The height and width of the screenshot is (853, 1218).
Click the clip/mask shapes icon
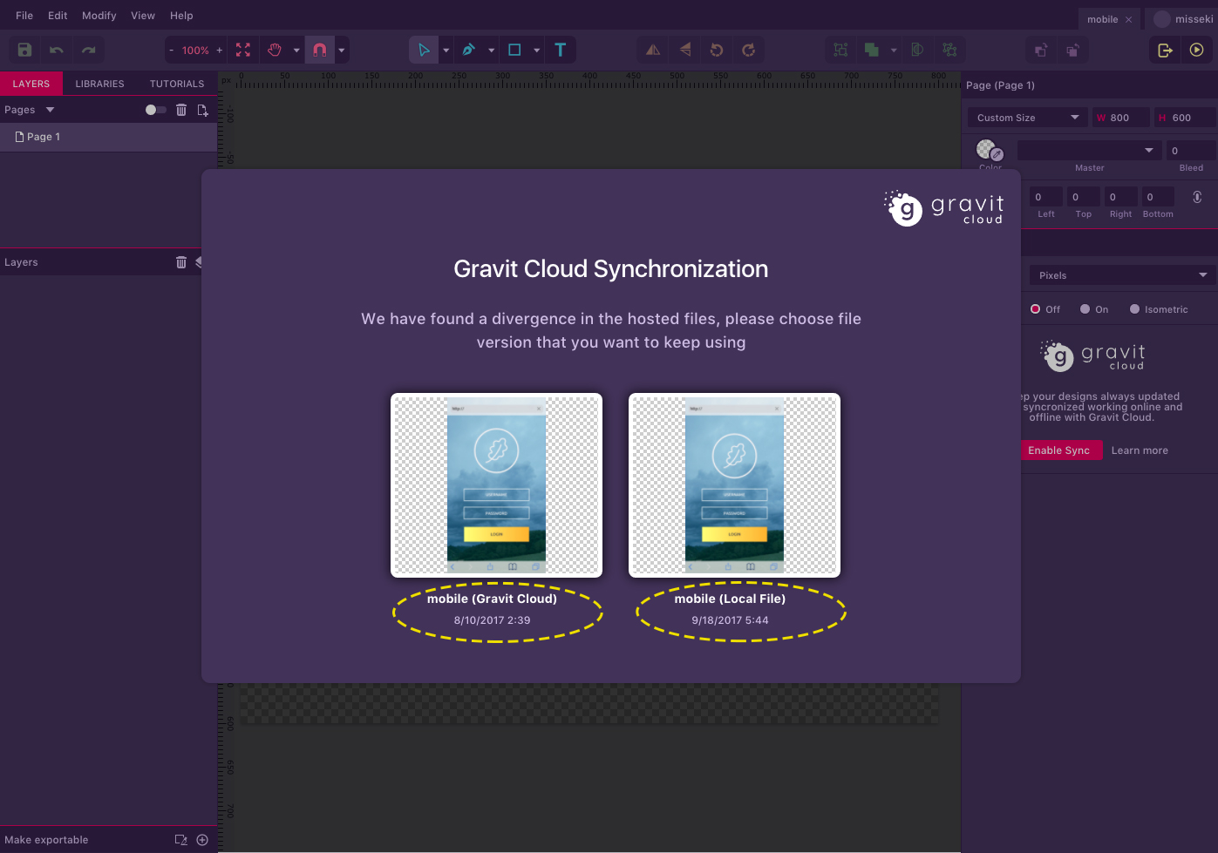pos(917,50)
